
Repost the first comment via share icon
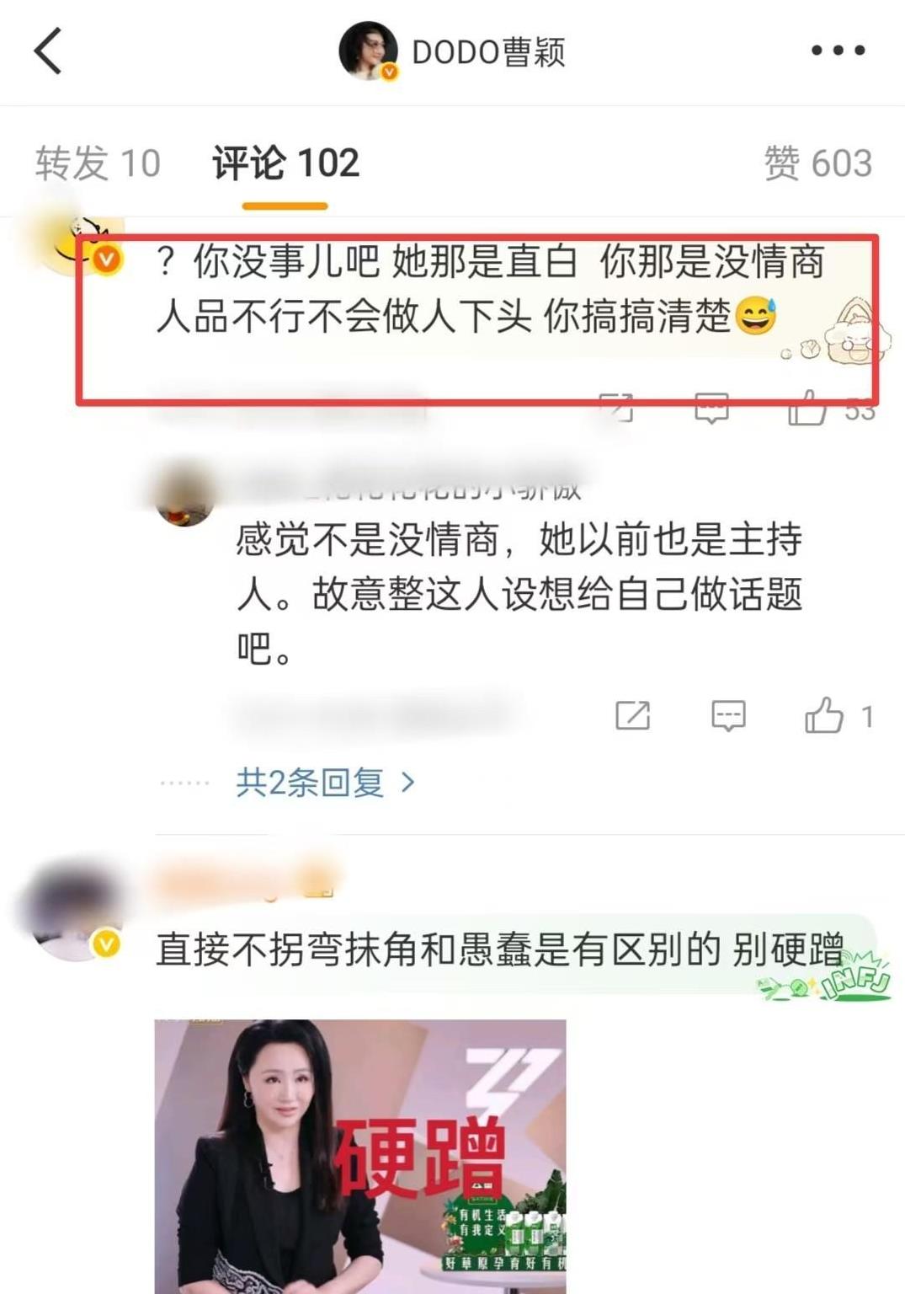point(617,409)
